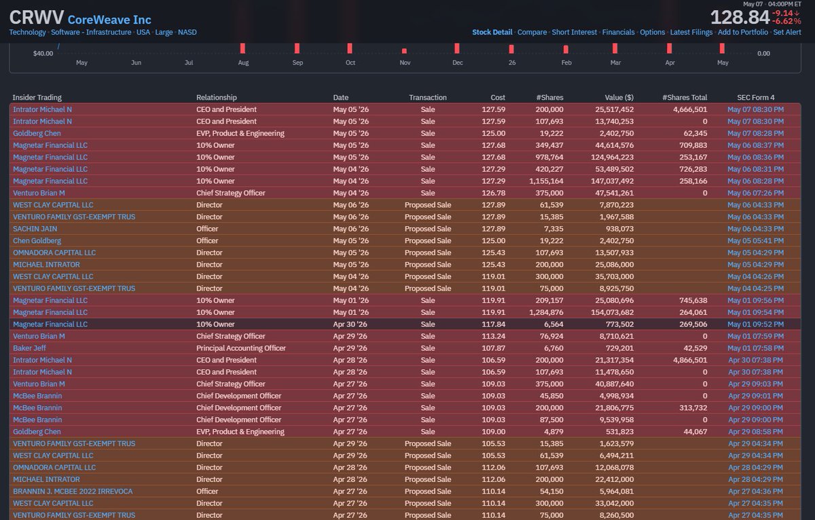815x520 pixels.
Task: Open SEC Form 4 May 05 05:41 PM filing
Action: (755, 241)
